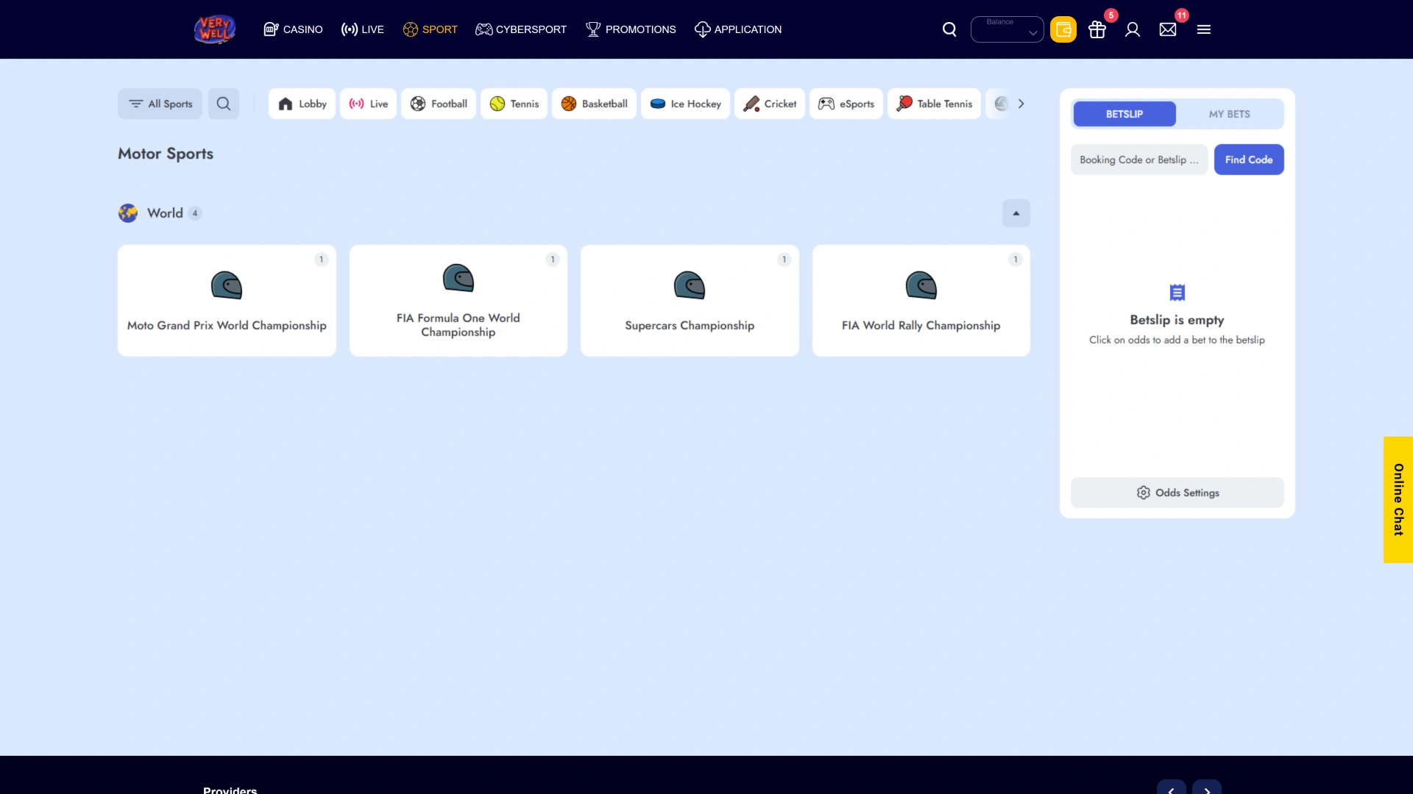Viewport: 1413px width, 794px height.
Task: Open Moto Grand Prix World Championship card
Action: coord(227,301)
